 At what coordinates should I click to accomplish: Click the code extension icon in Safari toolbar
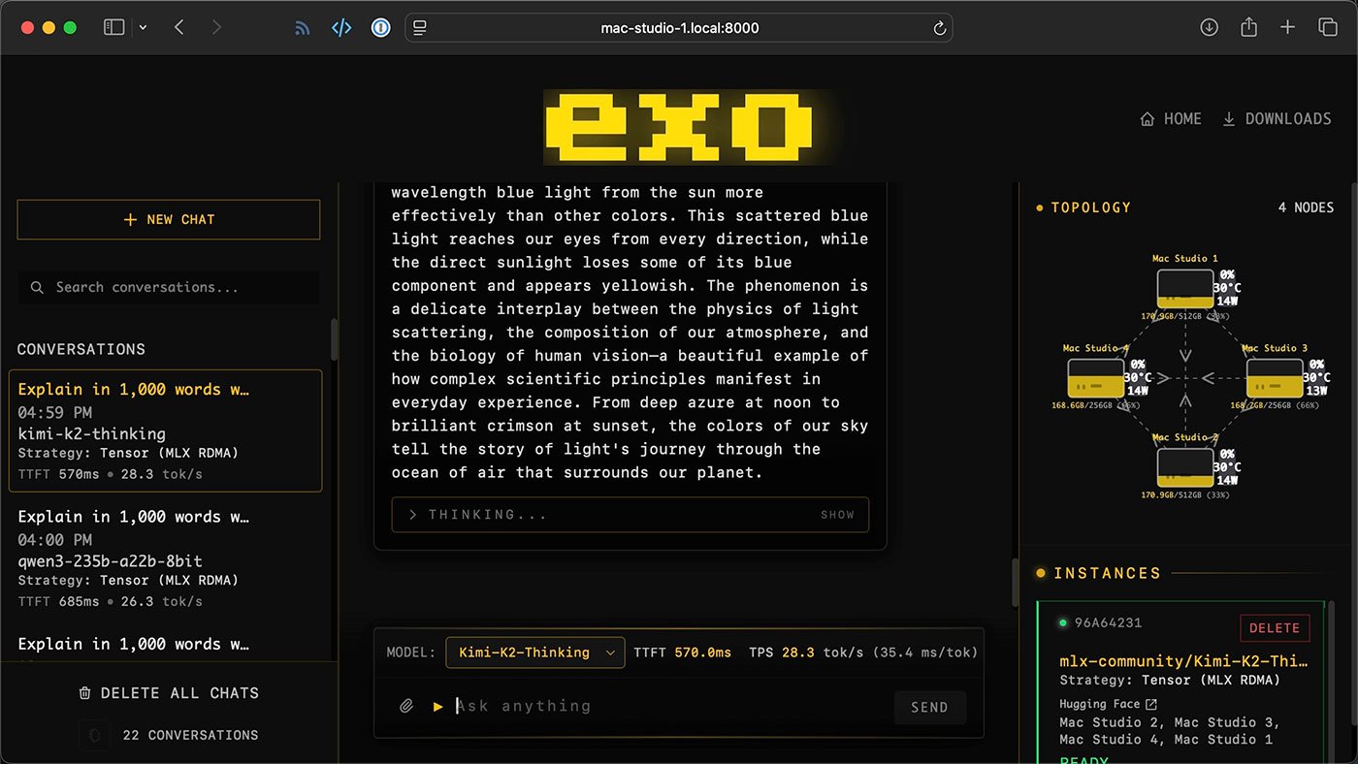click(x=341, y=27)
